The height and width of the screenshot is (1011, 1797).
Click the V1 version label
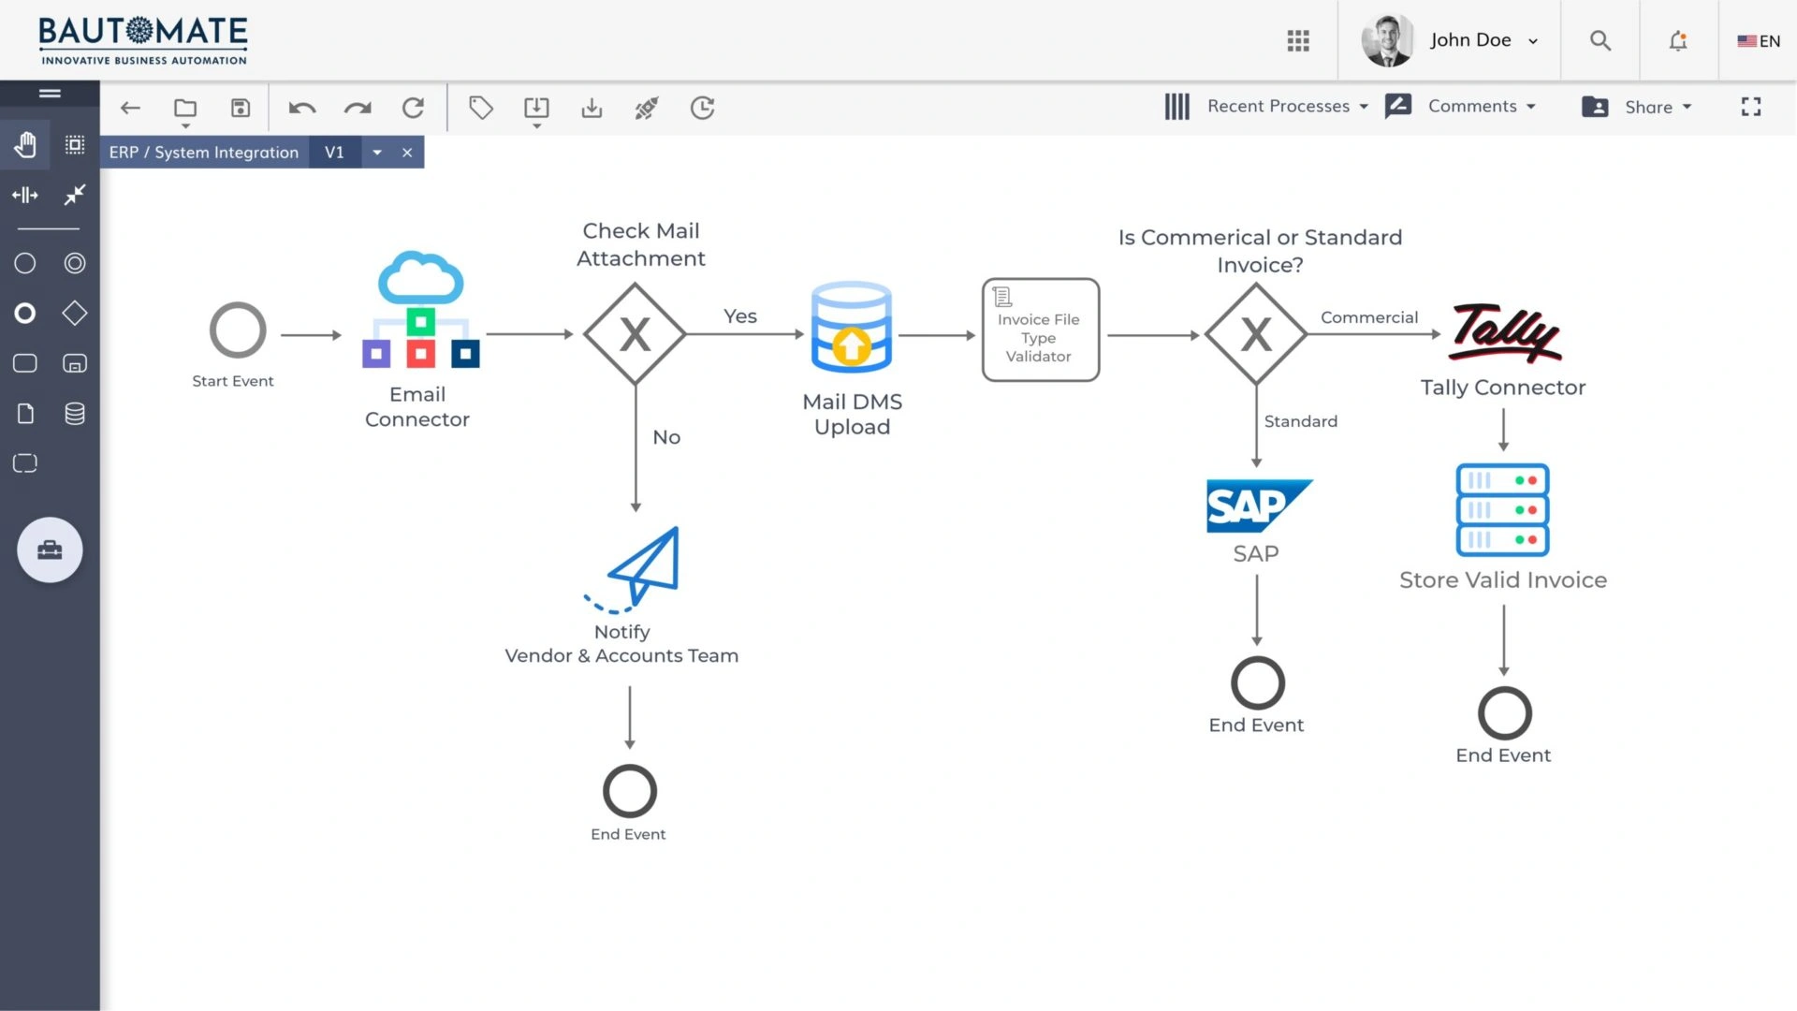(x=334, y=152)
